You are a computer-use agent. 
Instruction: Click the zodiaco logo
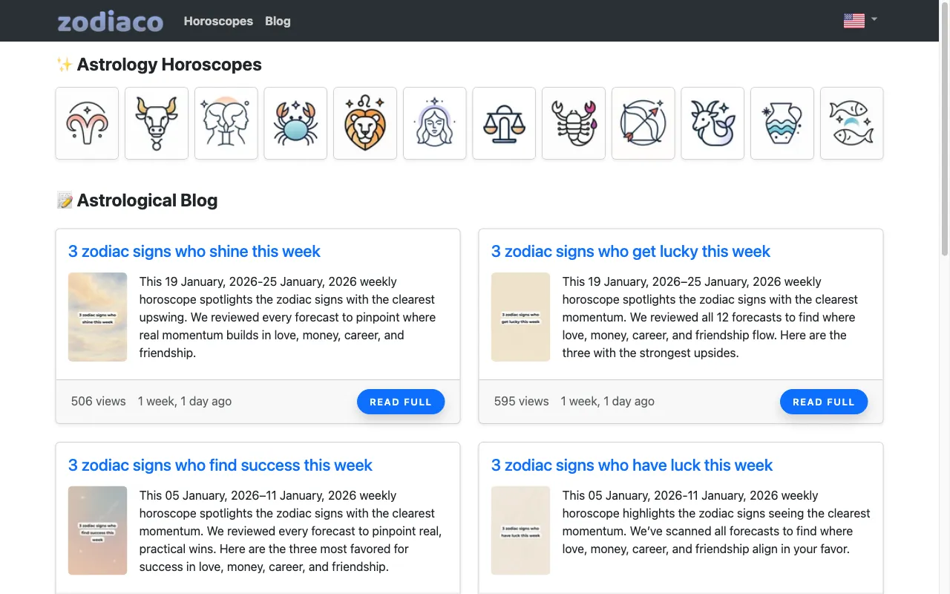(x=111, y=21)
